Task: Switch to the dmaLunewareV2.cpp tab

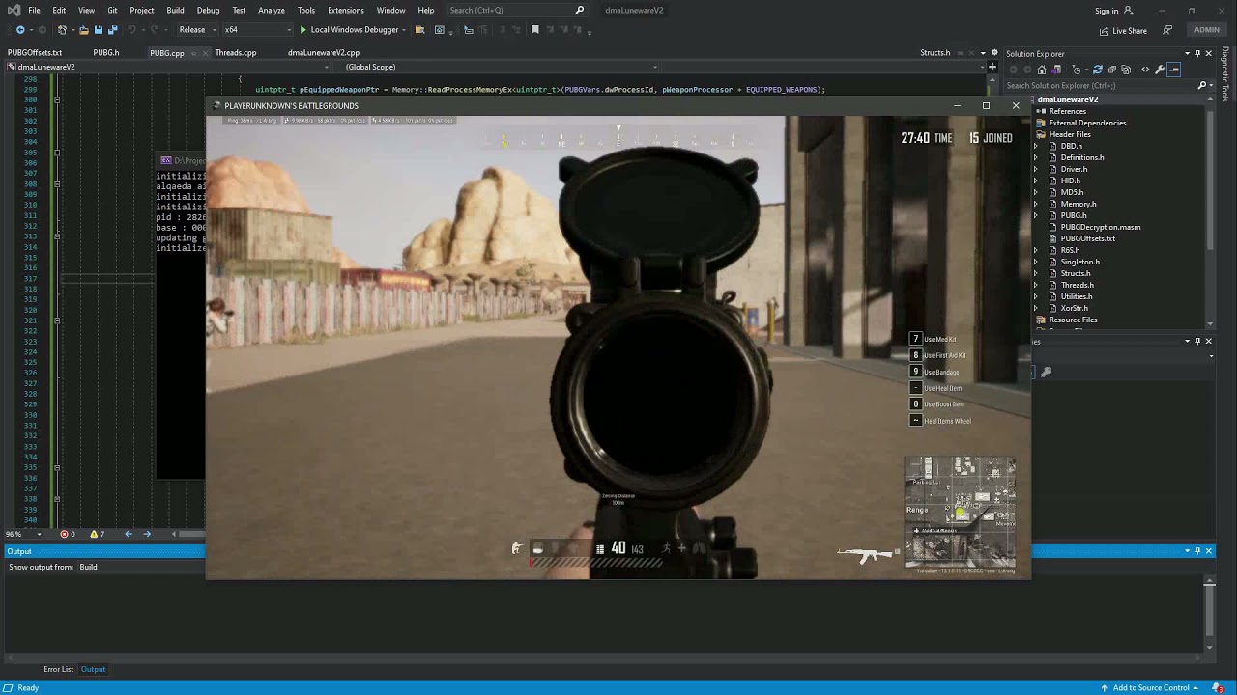Action: (x=324, y=53)
